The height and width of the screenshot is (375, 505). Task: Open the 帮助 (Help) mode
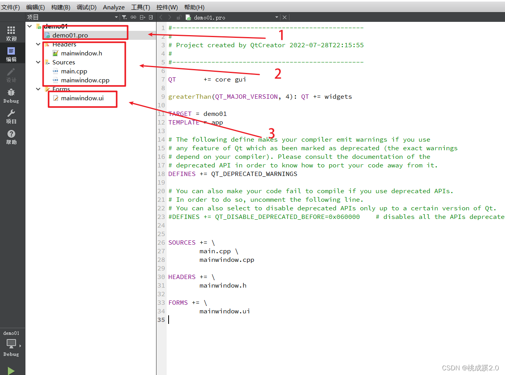click(x=11, y=137)
